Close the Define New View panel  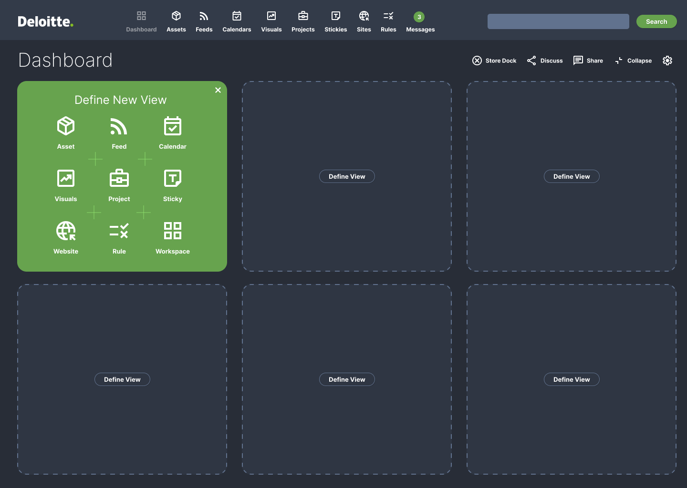click(218, 90)
